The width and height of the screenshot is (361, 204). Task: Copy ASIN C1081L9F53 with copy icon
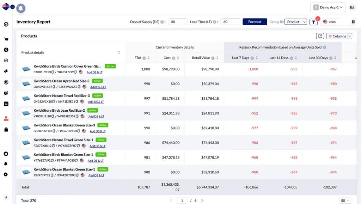(x=53, y=72)
